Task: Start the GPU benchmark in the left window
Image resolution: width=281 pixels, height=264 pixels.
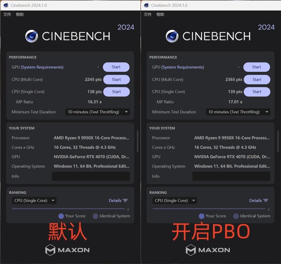Action: [x=116, y=67]
